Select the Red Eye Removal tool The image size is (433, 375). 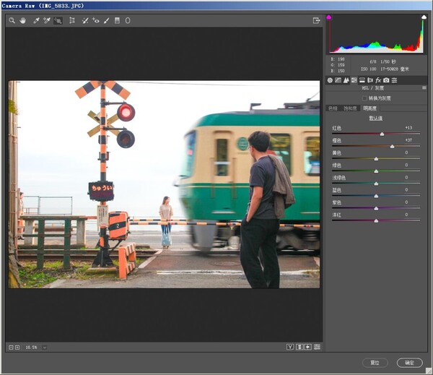[x=95, y=20]
